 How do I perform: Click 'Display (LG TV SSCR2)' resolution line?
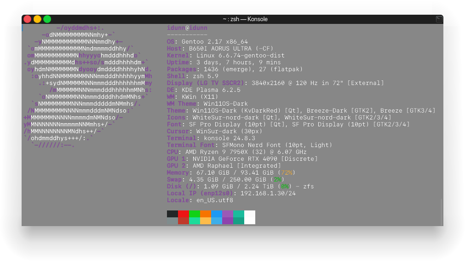pos(275,83)
